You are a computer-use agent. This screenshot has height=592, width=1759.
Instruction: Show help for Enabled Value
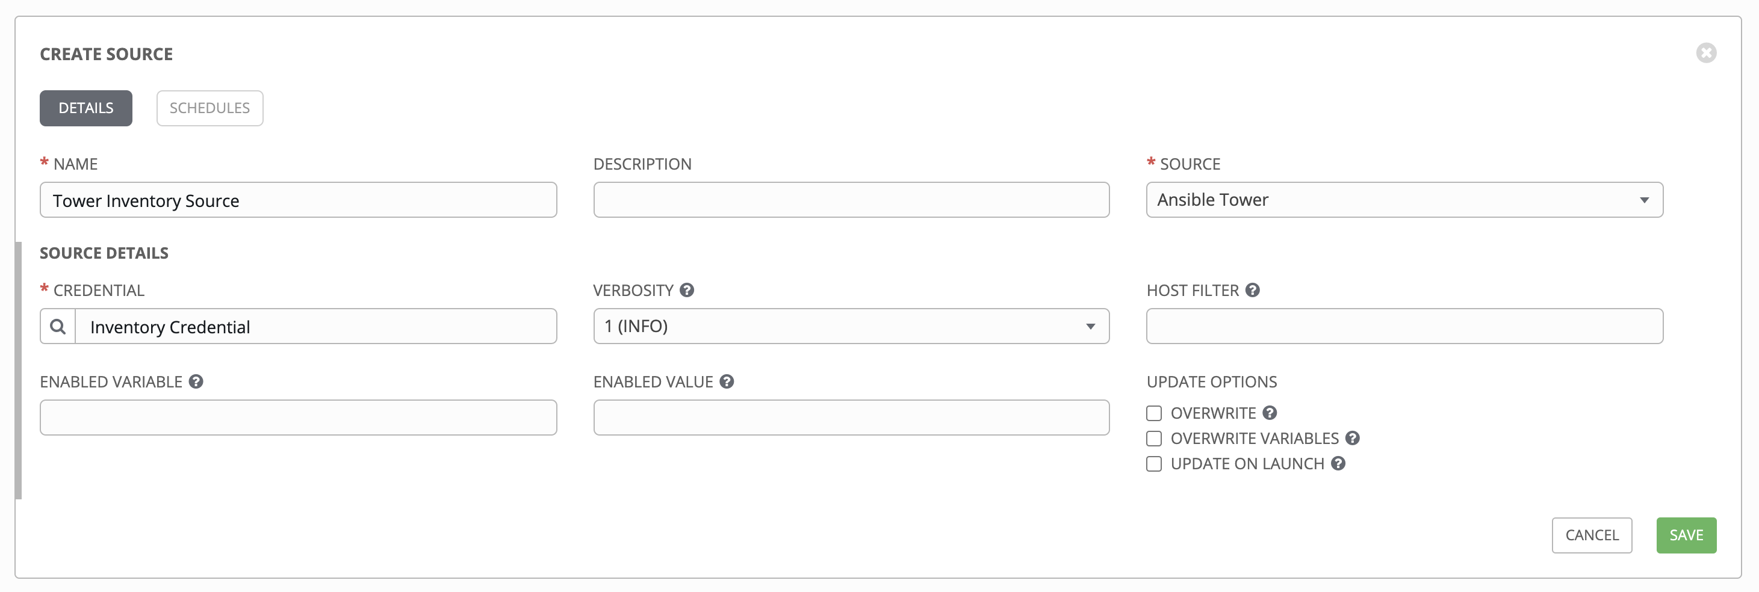click(x=727, y=381)
